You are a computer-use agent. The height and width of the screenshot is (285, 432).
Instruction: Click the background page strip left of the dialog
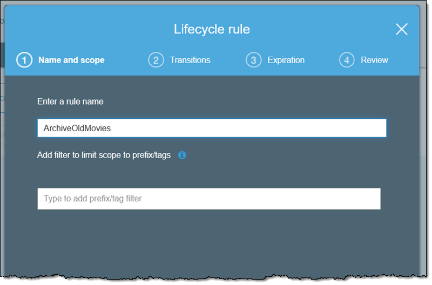coord(2,162)
